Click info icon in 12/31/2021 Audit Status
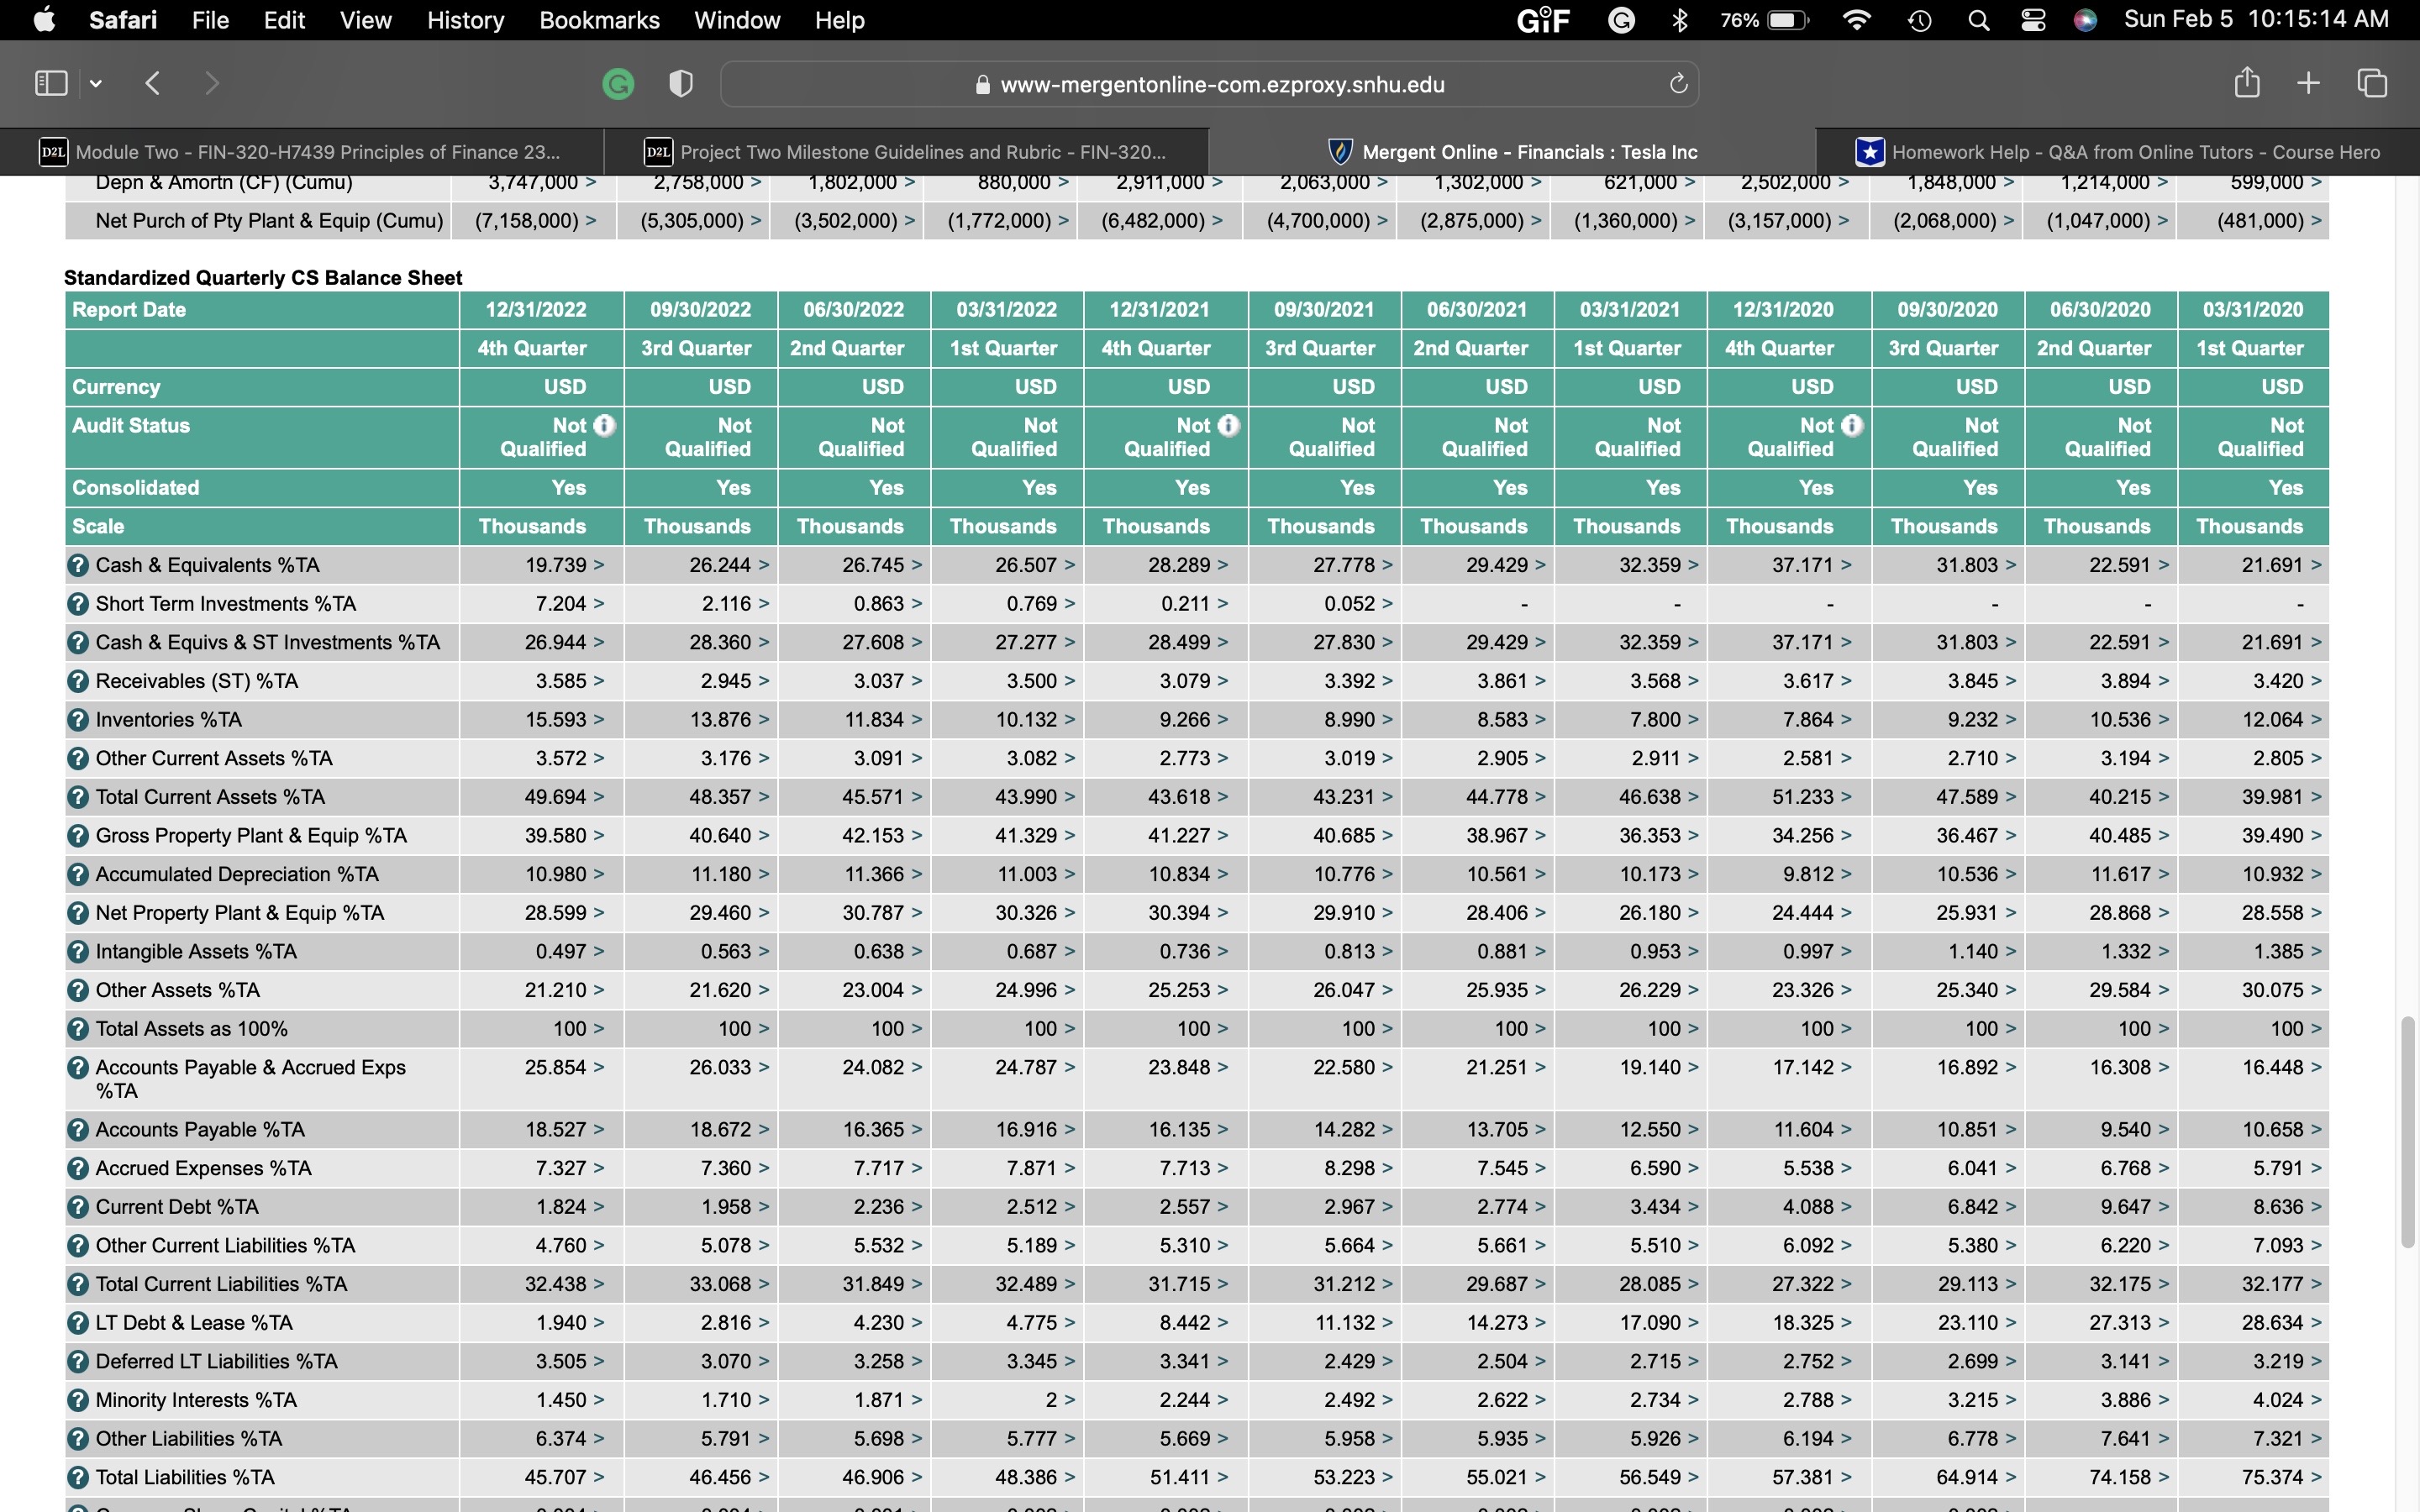The image size is (2420, 1512). pos(1229,425)
